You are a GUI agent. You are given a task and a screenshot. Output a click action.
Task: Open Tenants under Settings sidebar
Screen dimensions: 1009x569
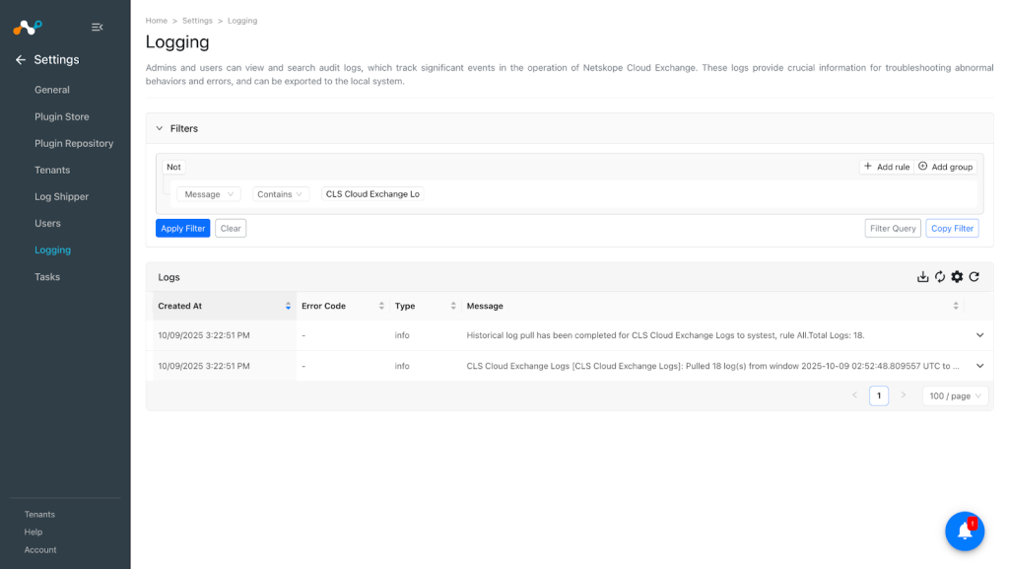click(52, 171)
